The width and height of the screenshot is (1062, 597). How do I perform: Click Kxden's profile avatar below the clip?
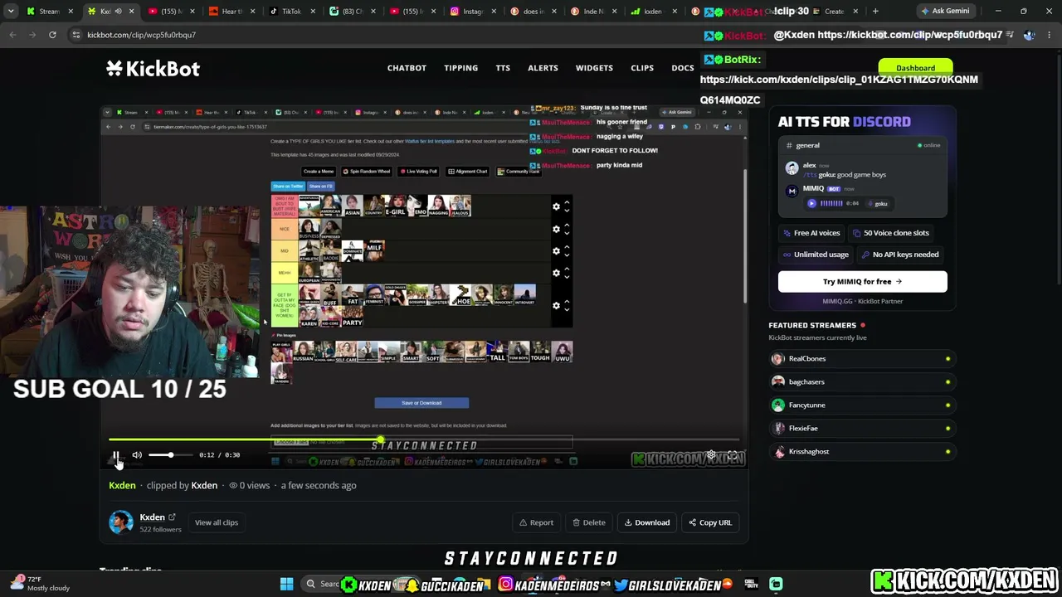pos(121,522)
